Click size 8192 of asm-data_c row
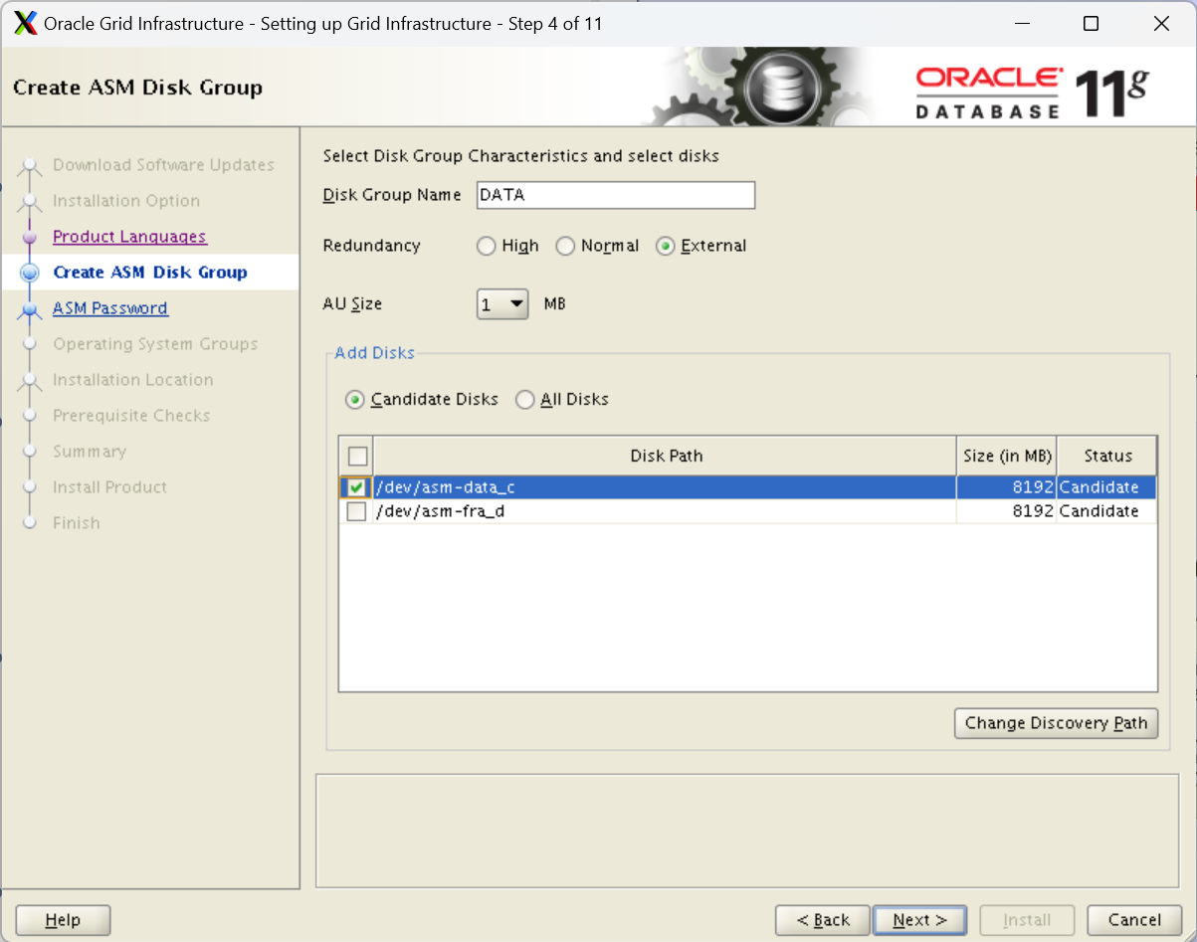The image size is (1197, 942). tap(1007, 487)
